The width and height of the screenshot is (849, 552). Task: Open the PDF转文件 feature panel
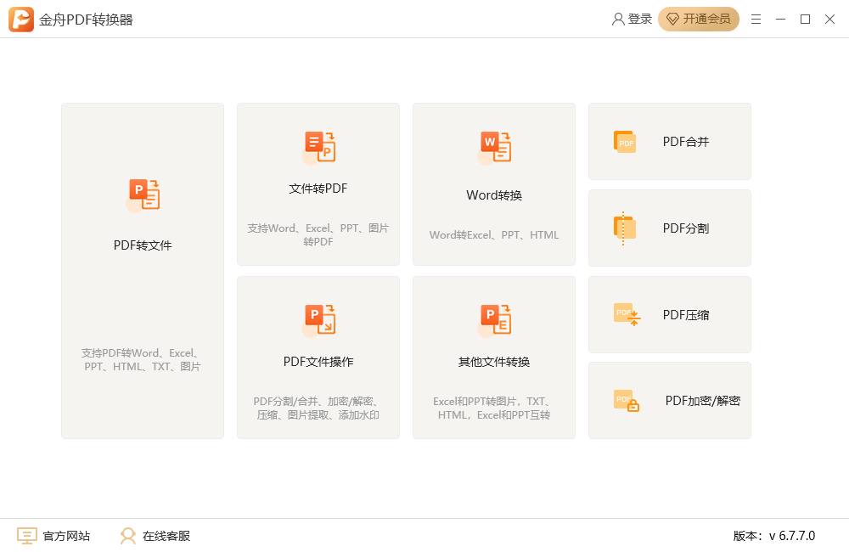click(x=142, y=270)
